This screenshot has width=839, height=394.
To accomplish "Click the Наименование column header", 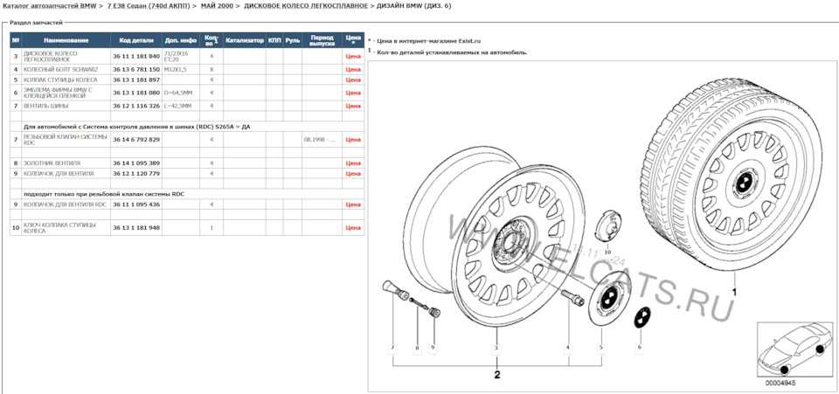I will coord(66,41).
